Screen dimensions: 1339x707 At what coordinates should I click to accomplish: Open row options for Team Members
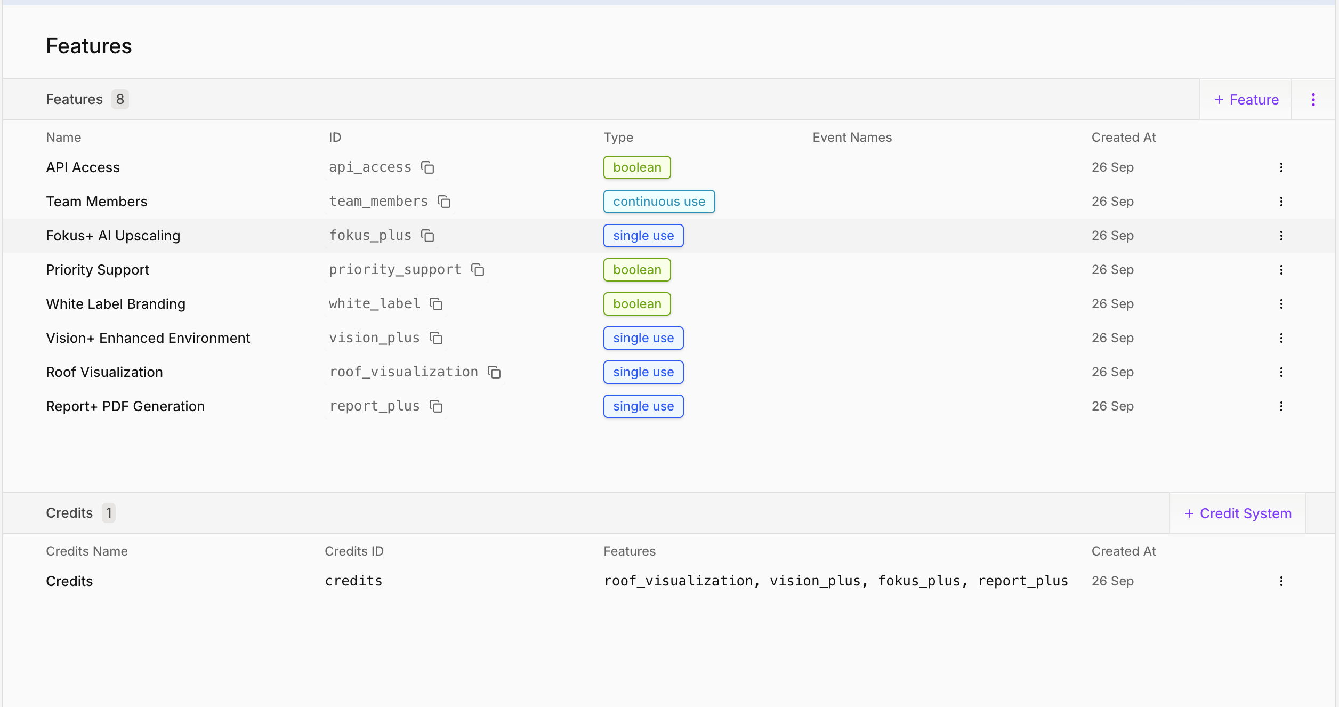tap(1281, 202)
